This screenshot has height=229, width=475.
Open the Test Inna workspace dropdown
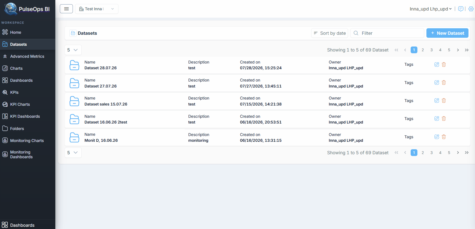tap(97, 9)
